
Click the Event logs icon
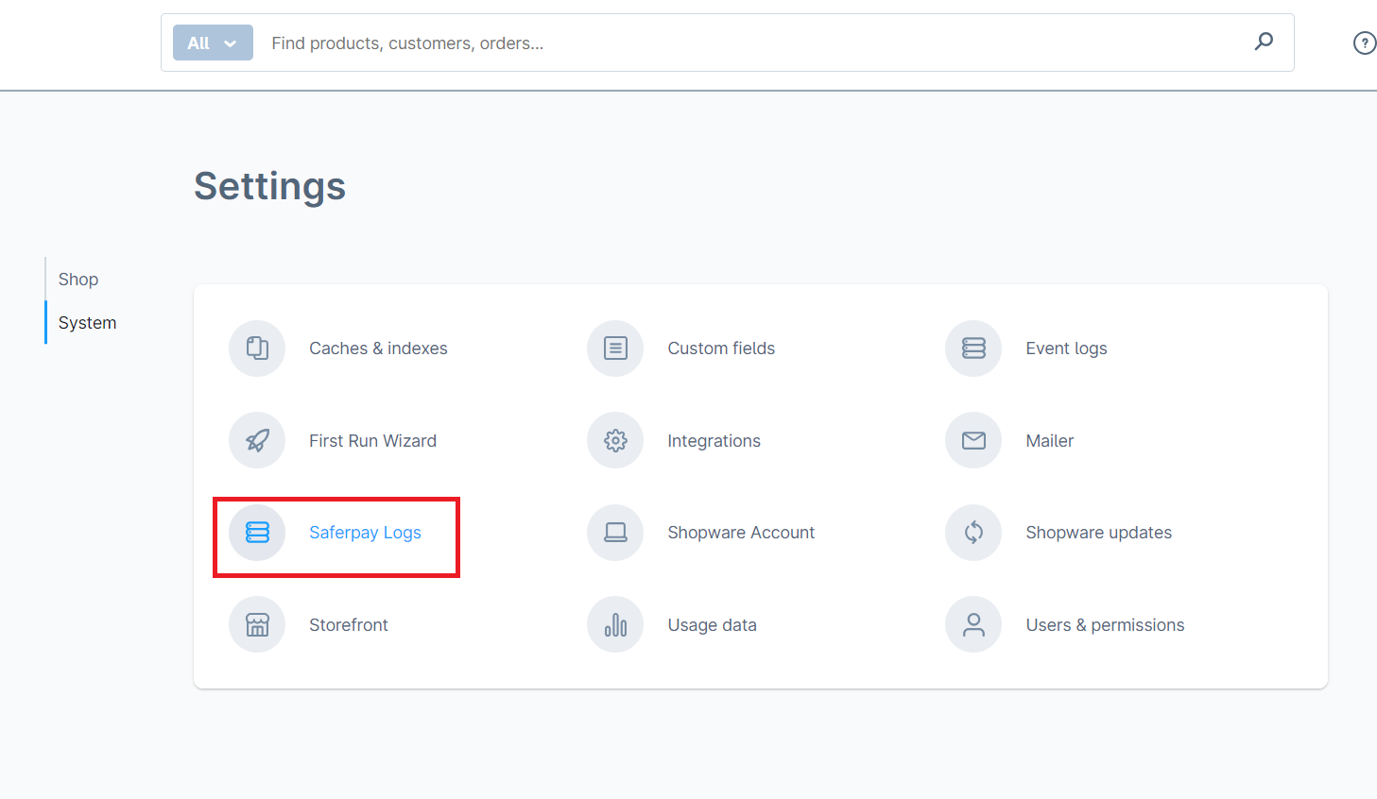tap(973, 348)
